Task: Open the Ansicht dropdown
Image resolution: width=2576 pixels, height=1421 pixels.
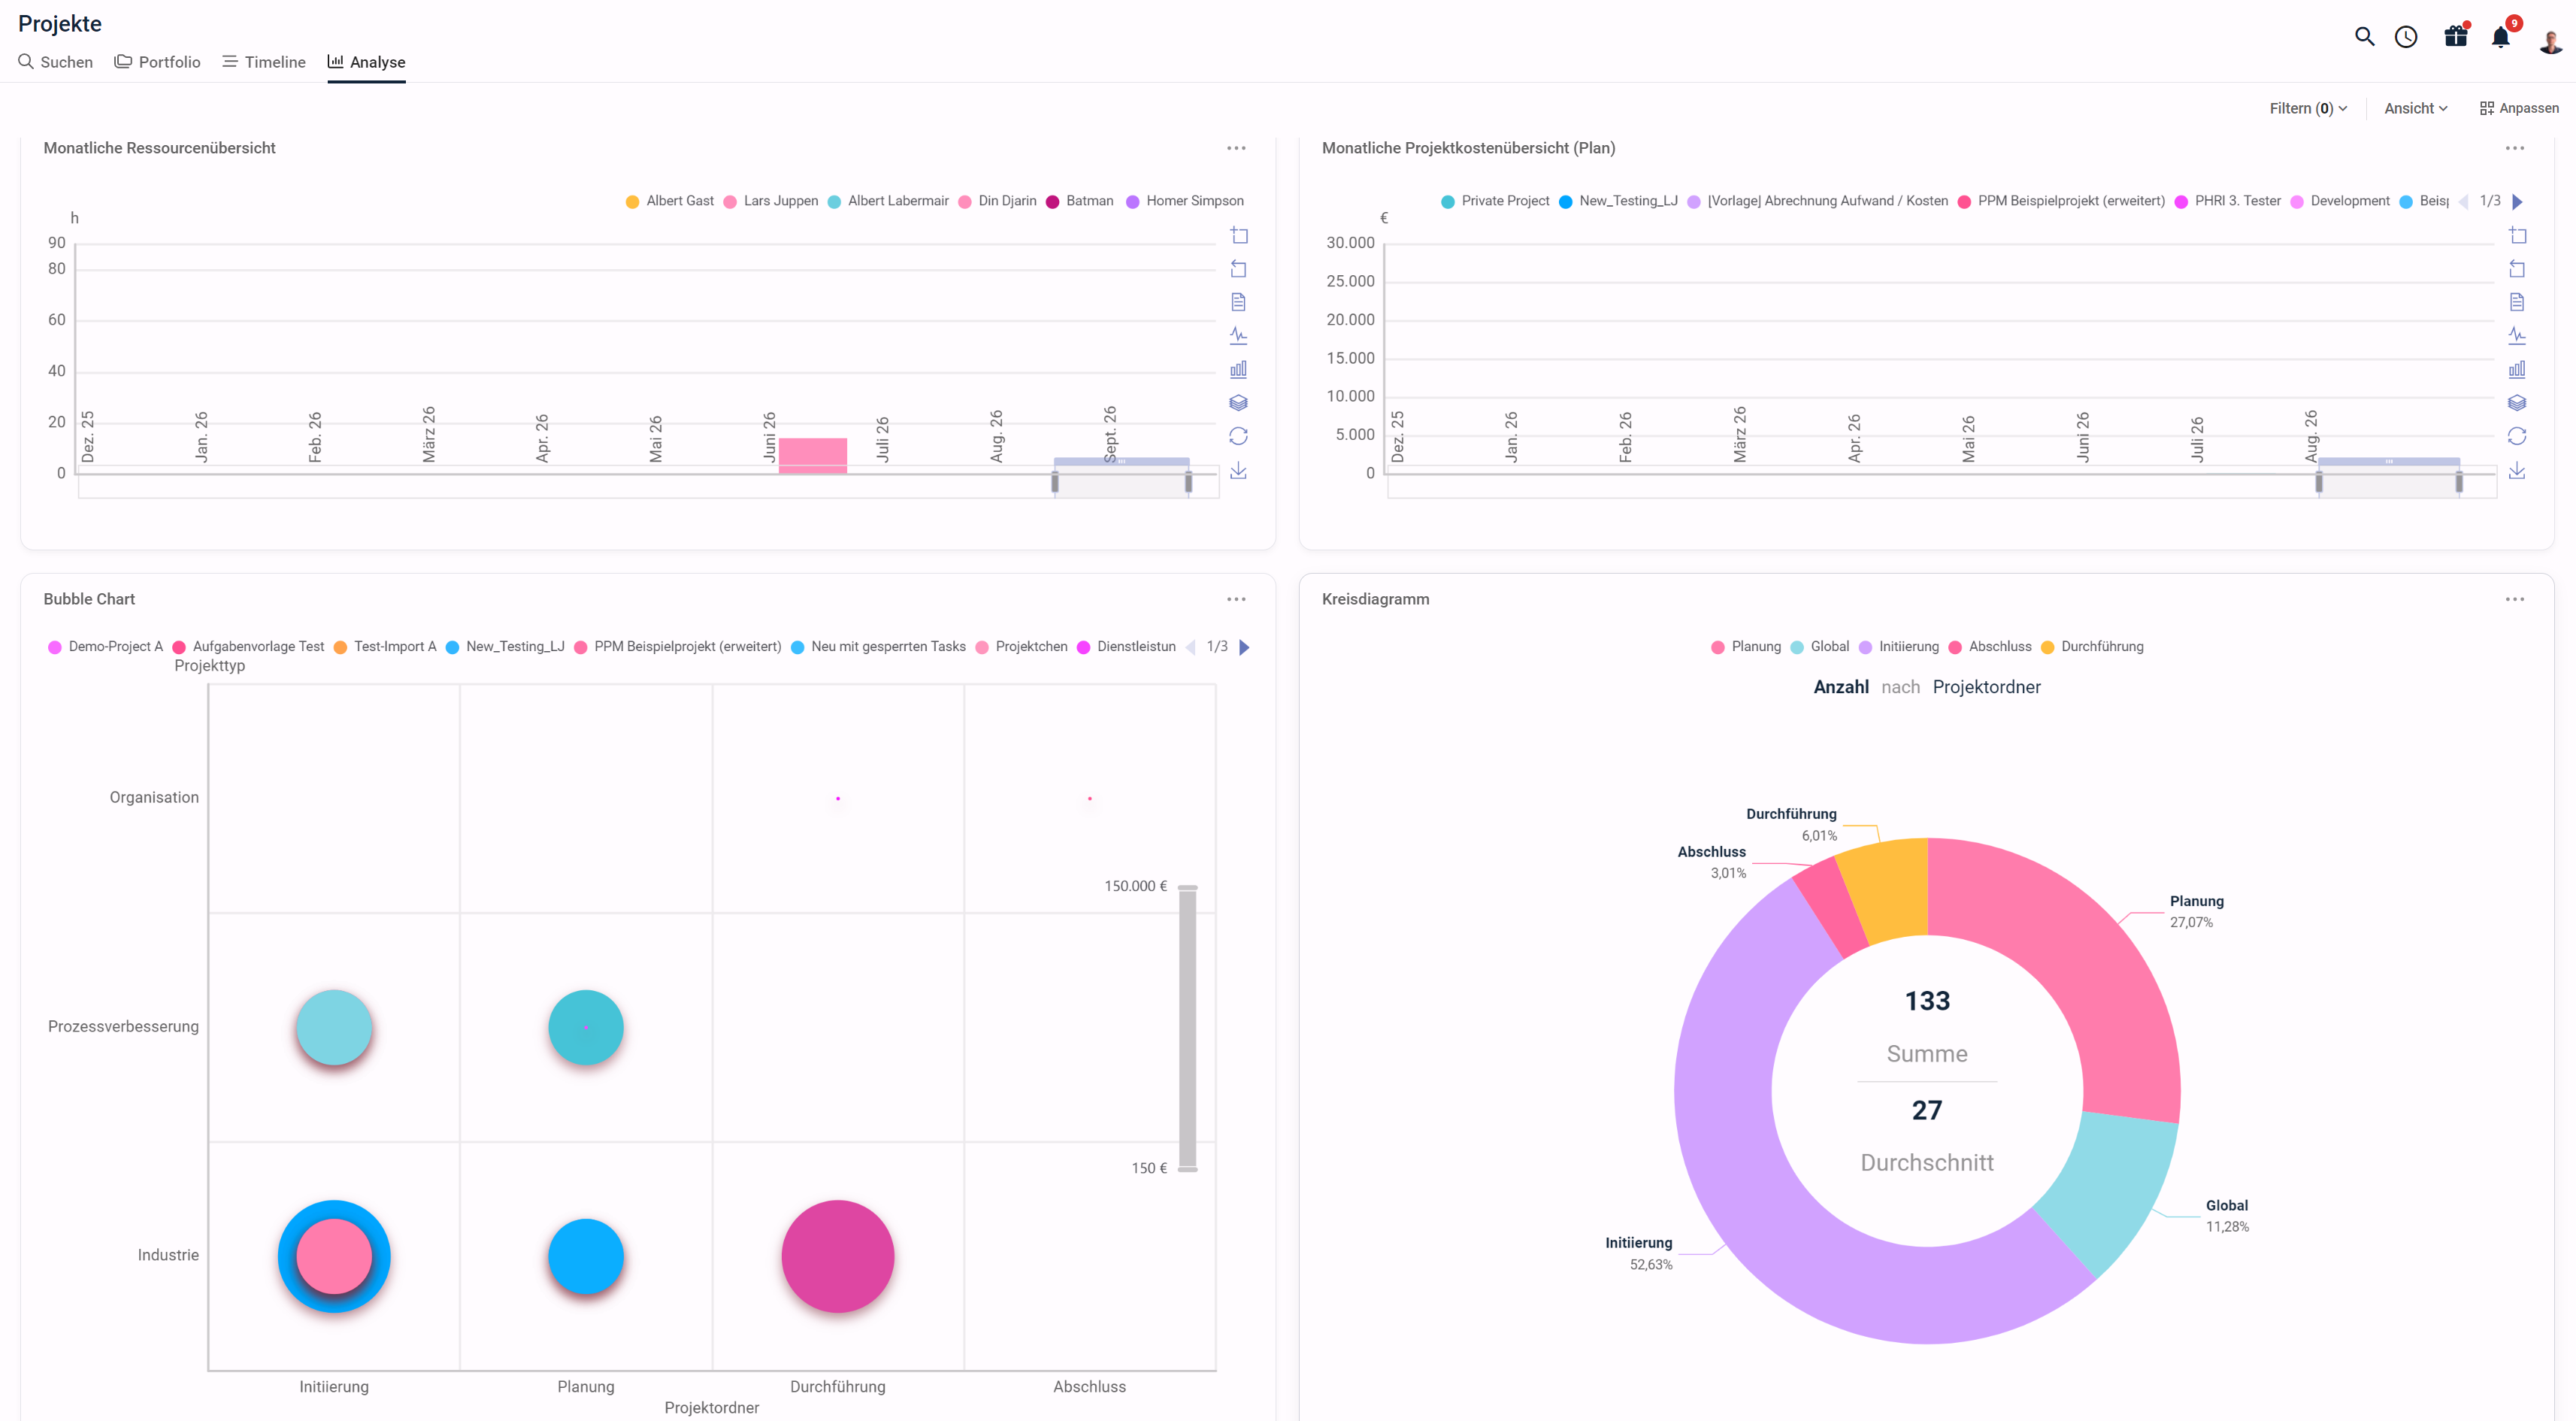Action: point(2416,108)
